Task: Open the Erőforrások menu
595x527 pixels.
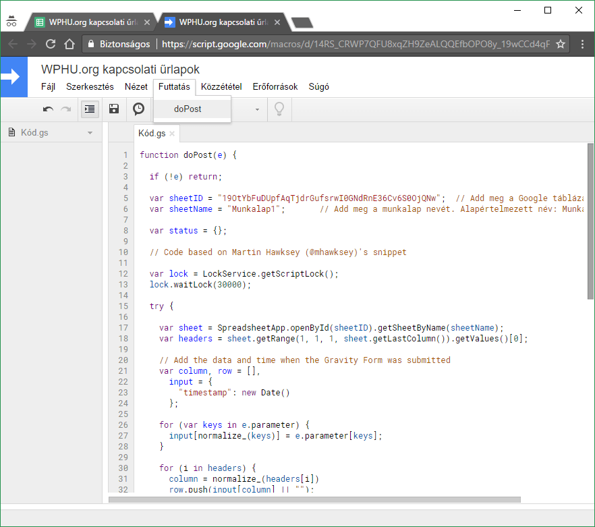Action: (275, 86)
